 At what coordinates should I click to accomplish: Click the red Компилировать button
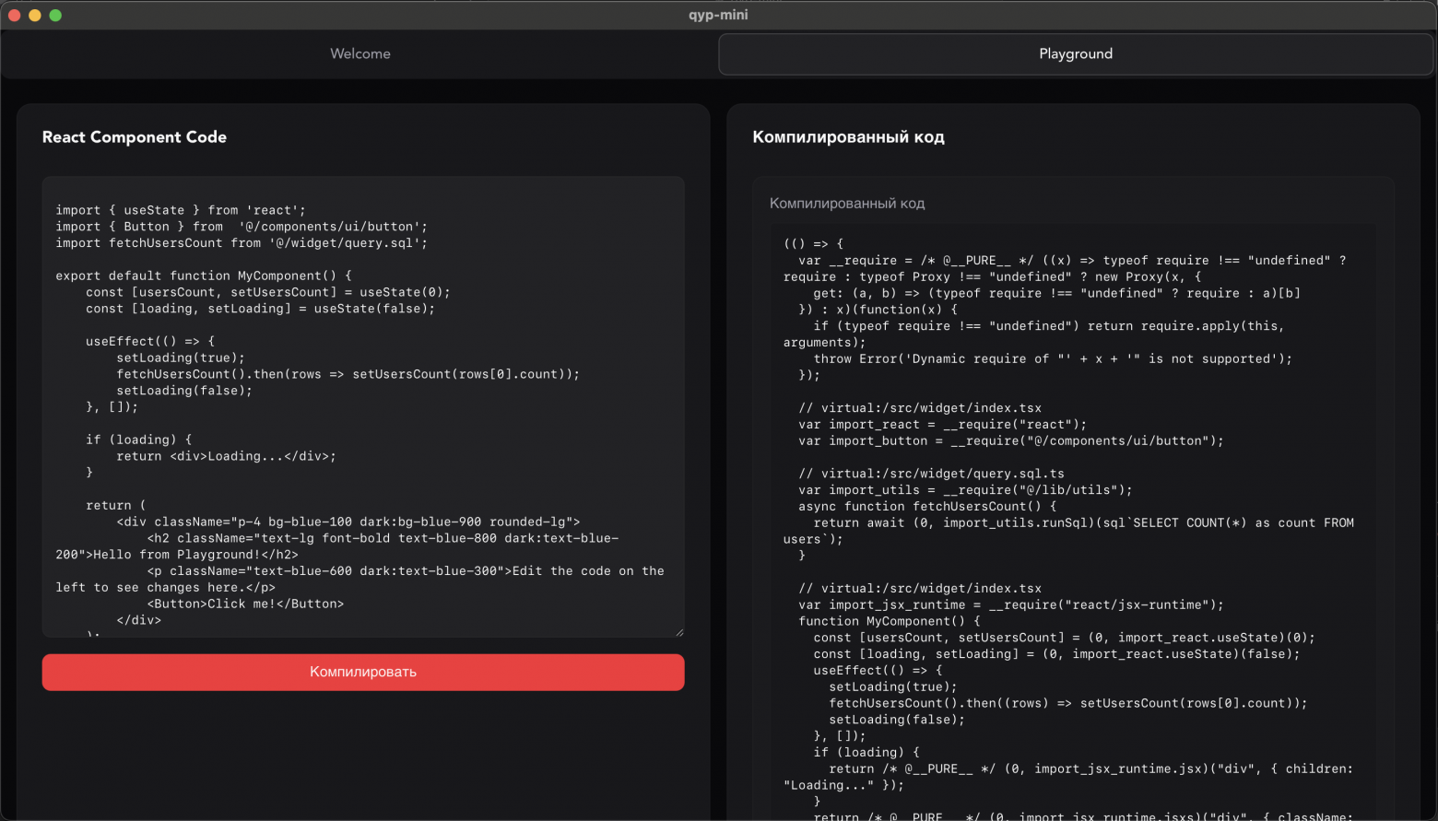click(363, 672)
